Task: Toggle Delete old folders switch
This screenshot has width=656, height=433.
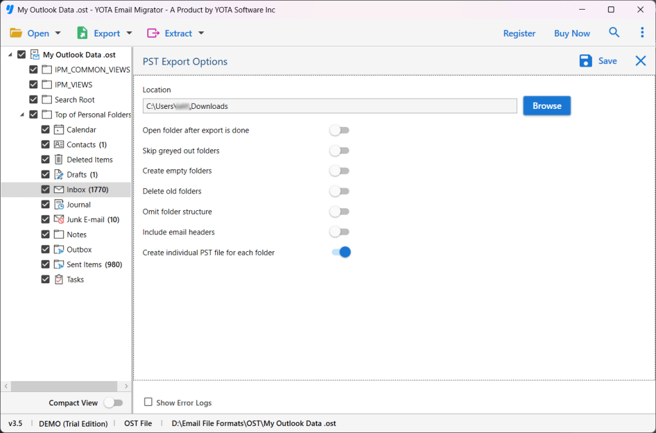Action: point(340,191)
